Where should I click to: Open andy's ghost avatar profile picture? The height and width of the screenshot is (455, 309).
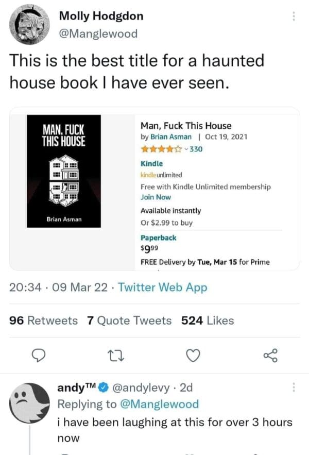[30, 402]
